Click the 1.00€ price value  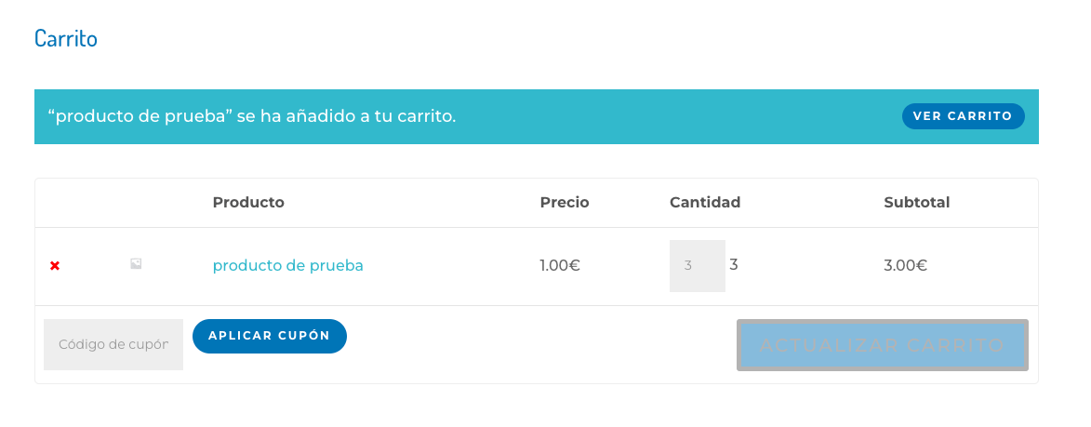click(560, 265)
